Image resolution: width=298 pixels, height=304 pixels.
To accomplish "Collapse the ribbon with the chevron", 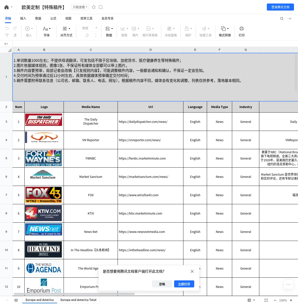I will pos(290,18).
